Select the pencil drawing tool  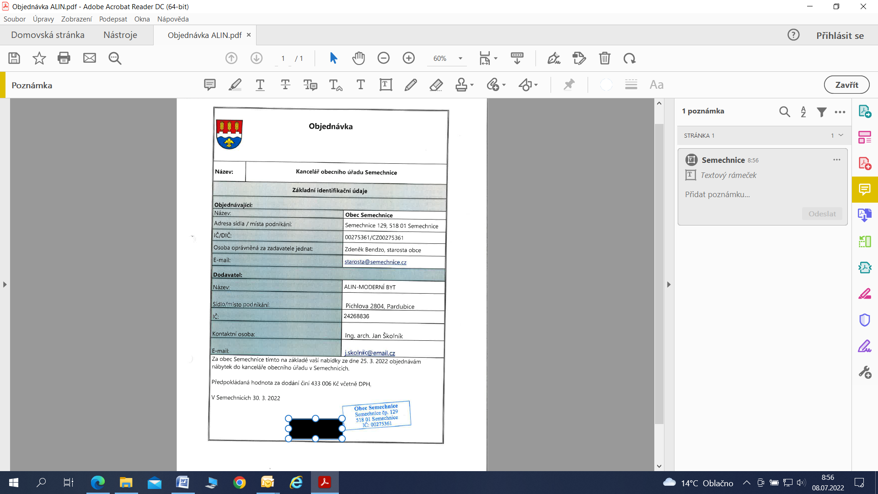pos(411,85)
